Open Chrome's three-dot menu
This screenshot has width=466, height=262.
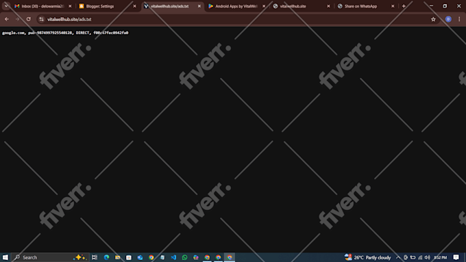(459, 19)
